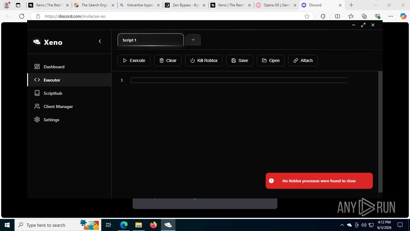
Task: Open the tab actions menu
Action: pos(18,5)
